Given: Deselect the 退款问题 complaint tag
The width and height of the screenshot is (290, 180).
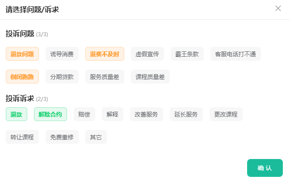Looking at the screenshot, I should 22,54.
